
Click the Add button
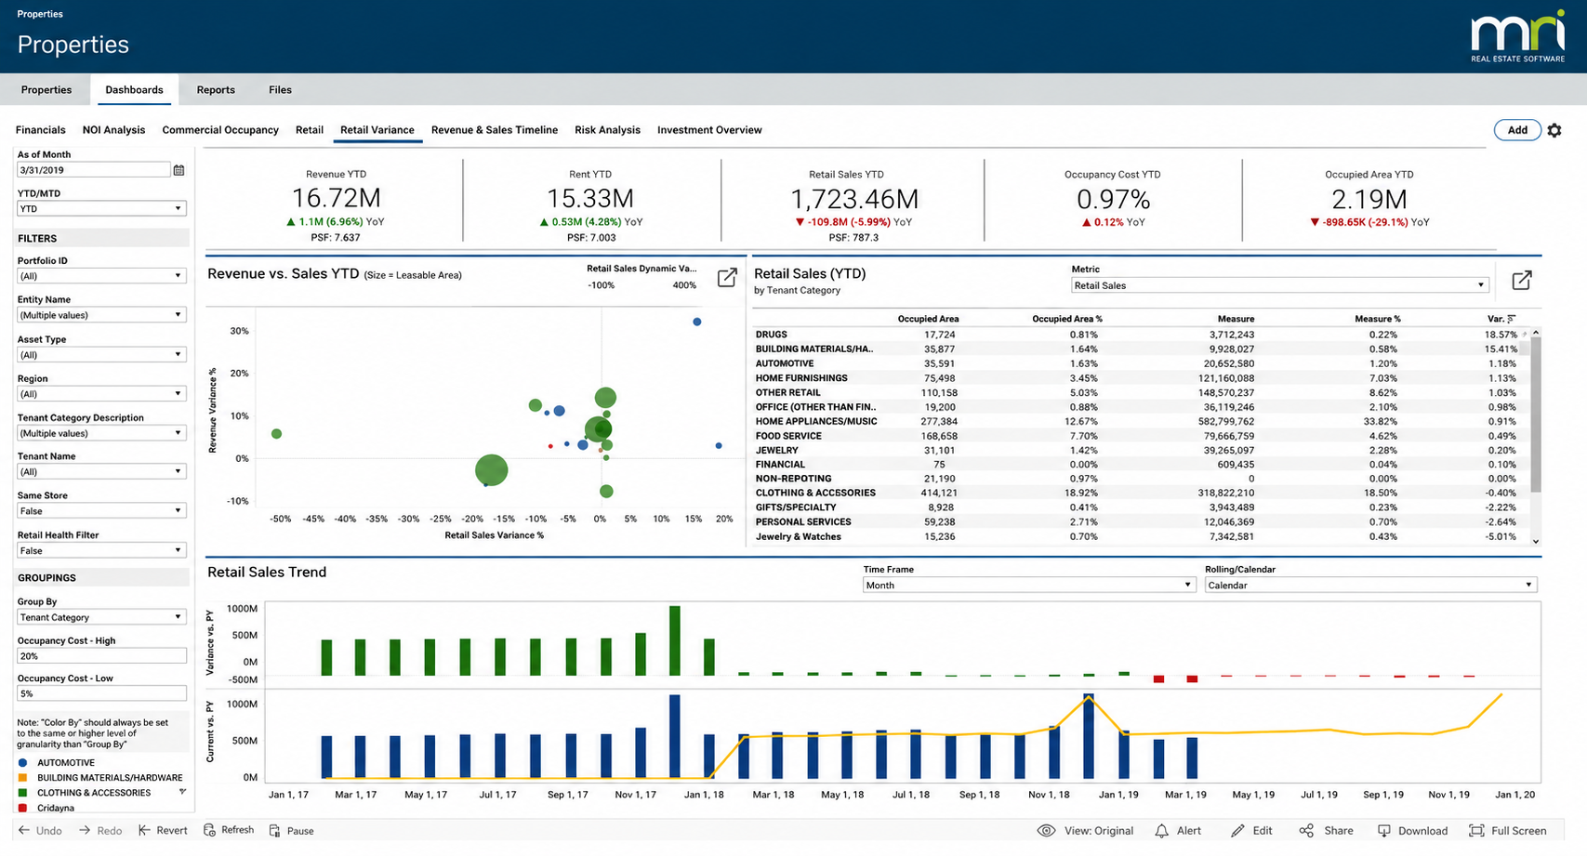pyautogui.click(x=1517, y=130)
